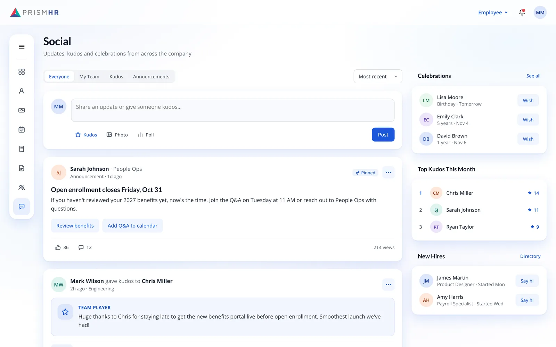Say hi to James Martin
This screenshot has height=347, width=556.
[x=527, y=281]
